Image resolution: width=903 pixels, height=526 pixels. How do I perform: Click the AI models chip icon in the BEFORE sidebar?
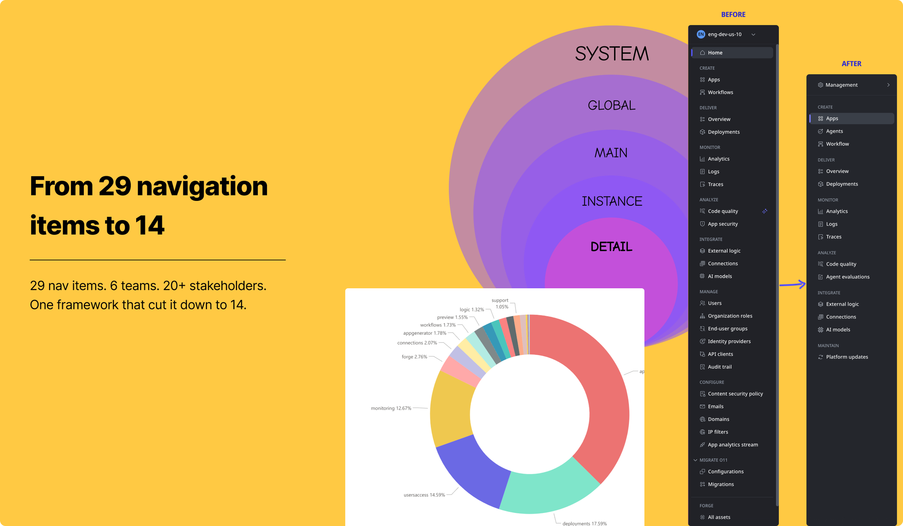[x=702, y=276]
